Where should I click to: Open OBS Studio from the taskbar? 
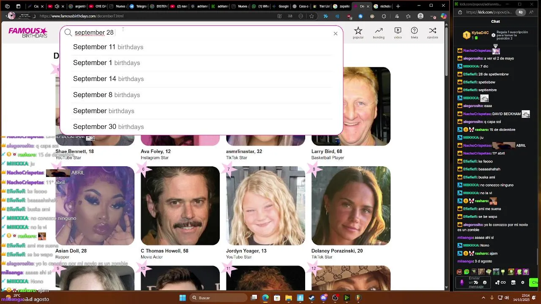click(x=335, y=298)
